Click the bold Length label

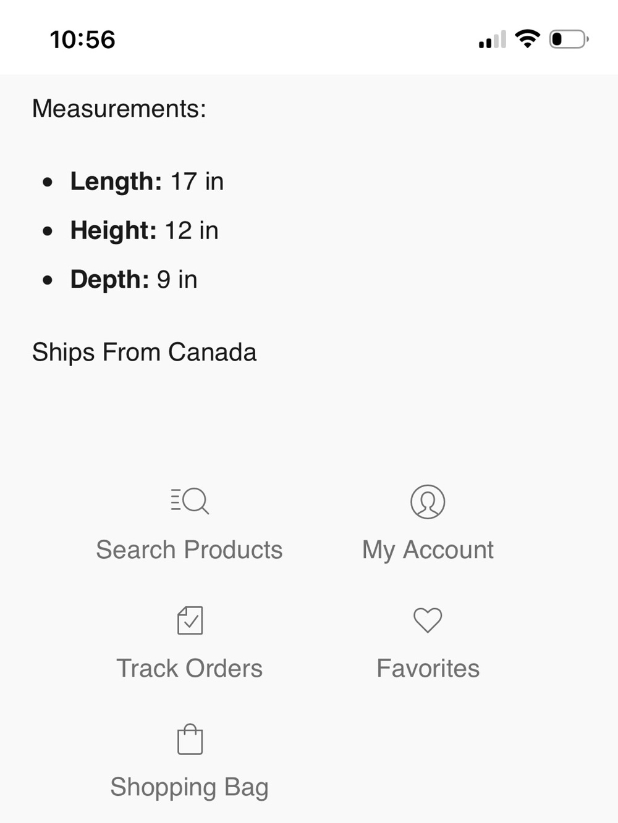click(116, 182)
